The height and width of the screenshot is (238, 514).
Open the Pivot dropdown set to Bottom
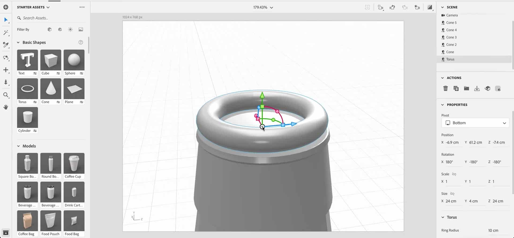(x=475, y=123)
